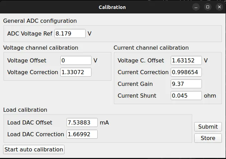Click the 'Load DAC Correction' label

pos(36,134)
